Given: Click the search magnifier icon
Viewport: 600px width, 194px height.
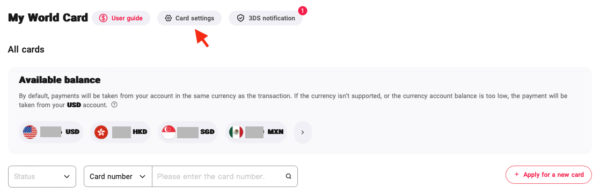Looking at the screenshot, I should pos(289,176).
